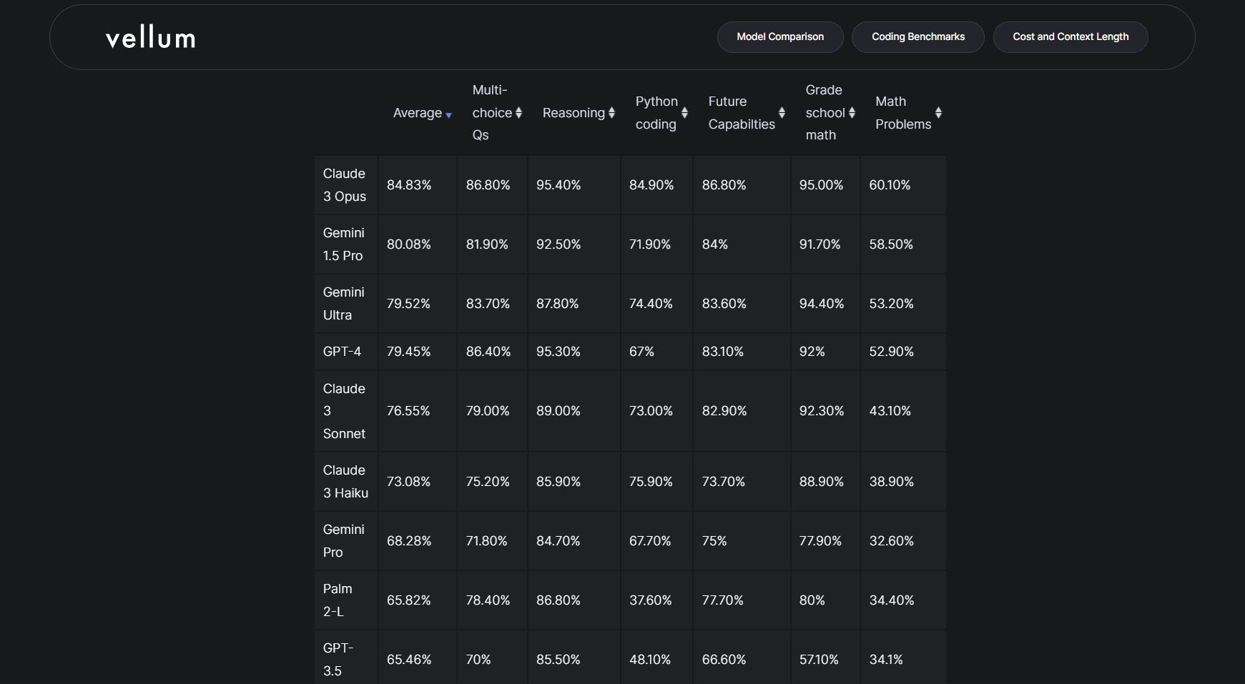Click sort arrows for Future Capabilities
This screenshot has width=1245, height=684.
pos(782,113)
